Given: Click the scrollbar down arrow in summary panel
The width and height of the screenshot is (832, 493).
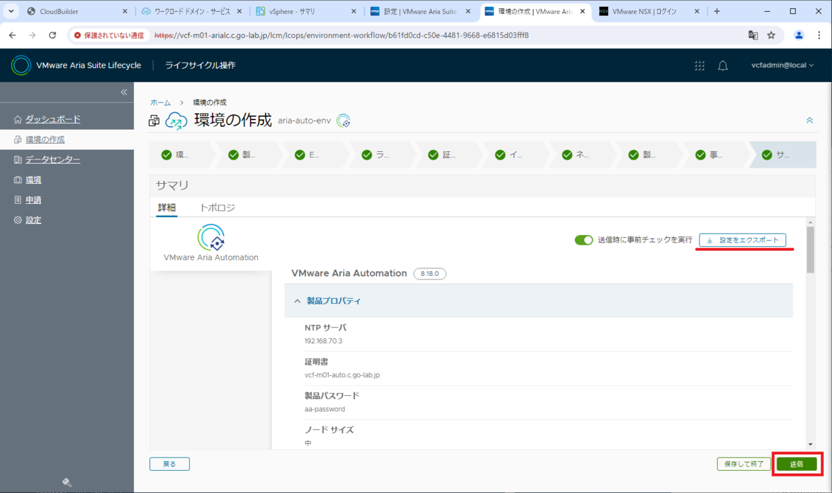Looking at the screenshot, I should (810, 443).
